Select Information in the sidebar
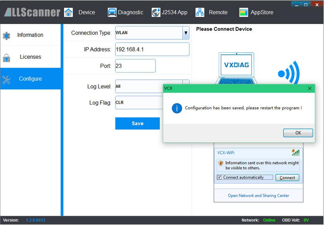The width and height of the screenshot is (324, 225). [31, 35]
